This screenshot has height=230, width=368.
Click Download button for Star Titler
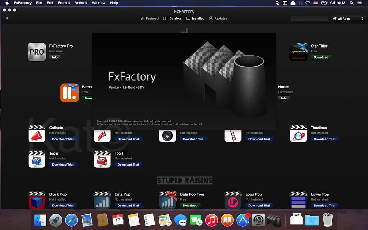[321, 57]
